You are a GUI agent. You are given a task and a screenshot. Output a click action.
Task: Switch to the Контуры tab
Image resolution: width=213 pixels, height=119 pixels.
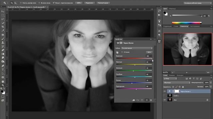[180, 75]
